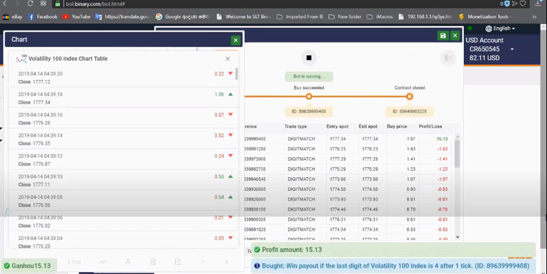Click the ad blocker shield icon in the address bar
This screenshot has width=547, height=274.
click(x=507, y=3)
